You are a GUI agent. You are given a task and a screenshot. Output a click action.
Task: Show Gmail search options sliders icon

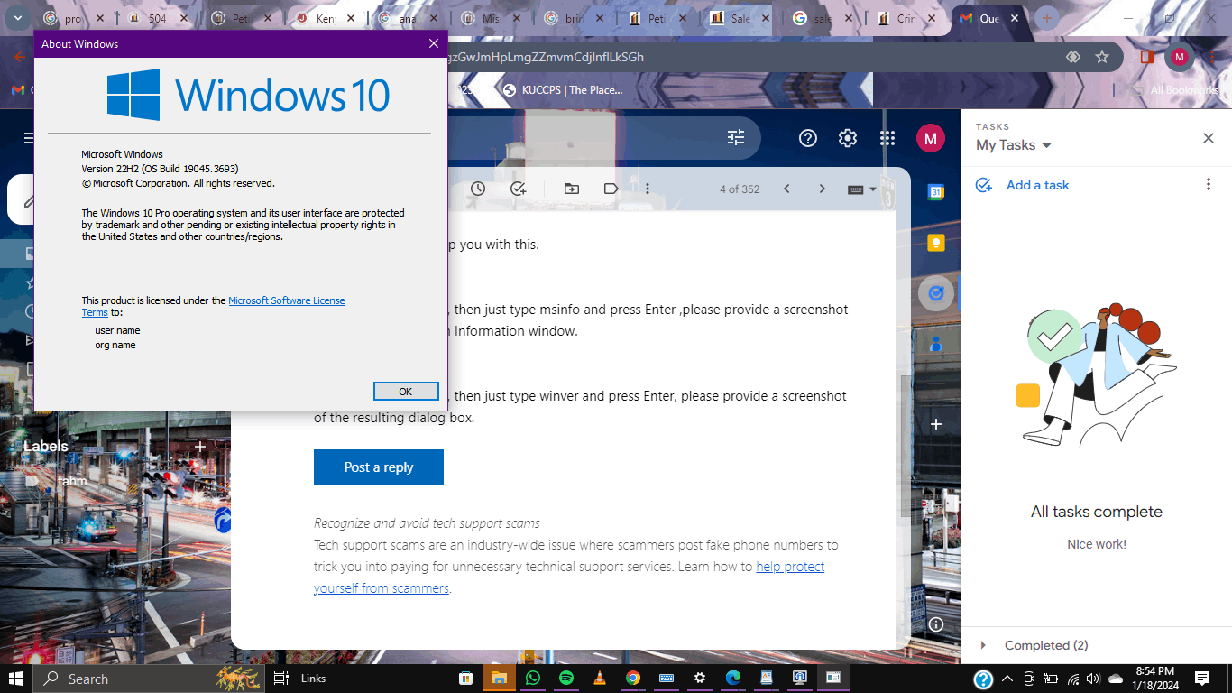click(736, 138)
